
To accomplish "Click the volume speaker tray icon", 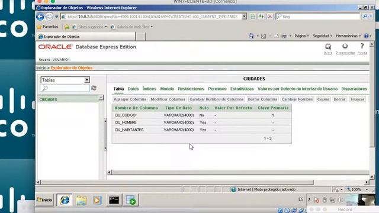I will (x=341, y=200).
